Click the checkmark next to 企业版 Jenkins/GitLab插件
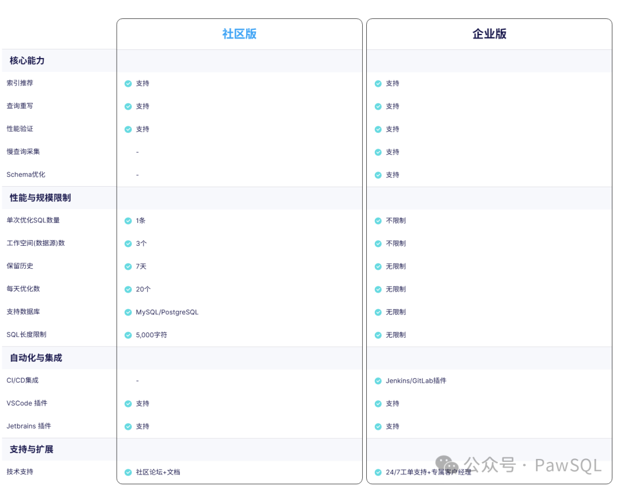The width and height of the screenshot is (621, 490). (x=378, y=380)
